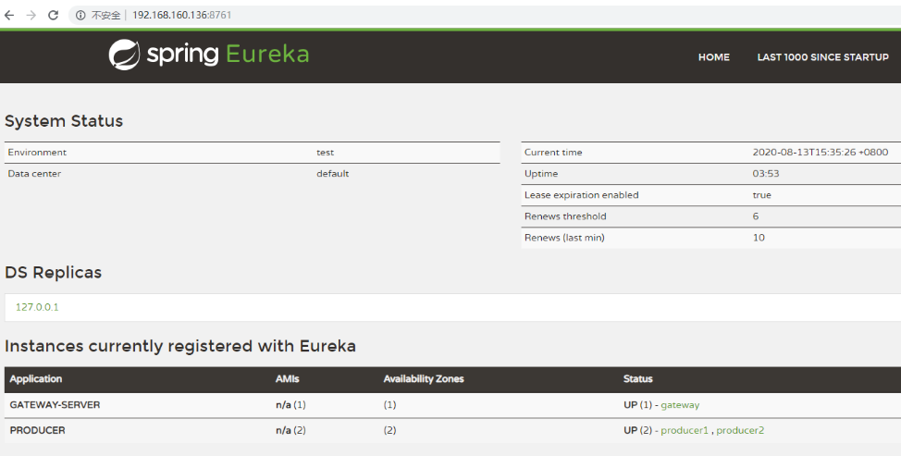Click the Spring Eureka leaf logo
Viewport: 901px width, 456px height.
(x=124, y=55)
